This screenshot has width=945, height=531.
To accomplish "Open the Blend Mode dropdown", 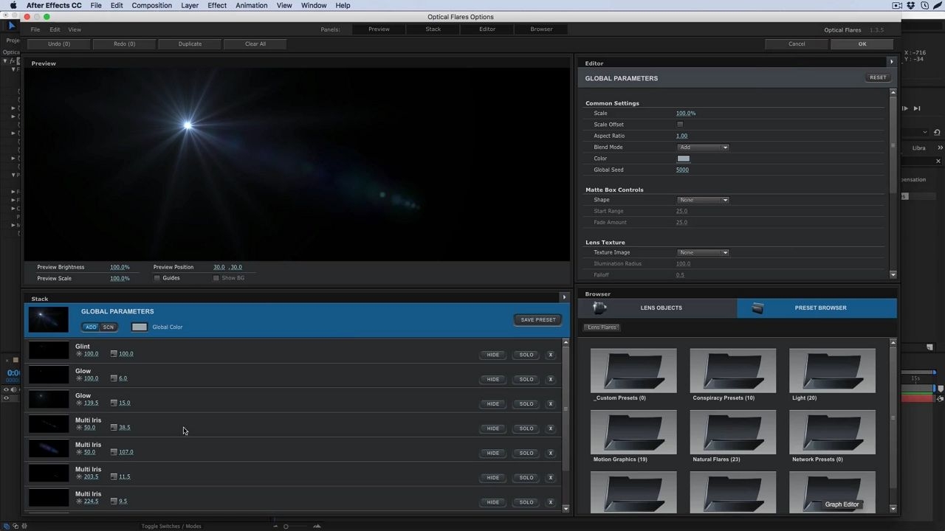I will click(x=703, y=147).
